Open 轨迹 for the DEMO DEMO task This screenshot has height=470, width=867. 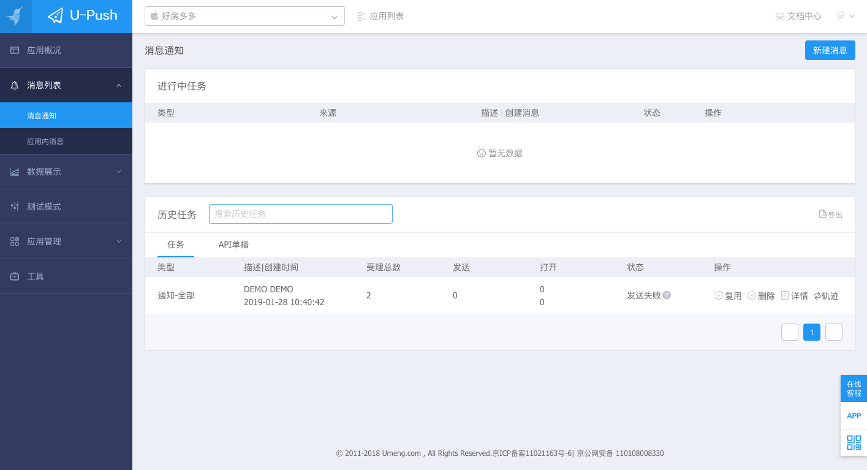pyautogui.click(x=826, y=295)
